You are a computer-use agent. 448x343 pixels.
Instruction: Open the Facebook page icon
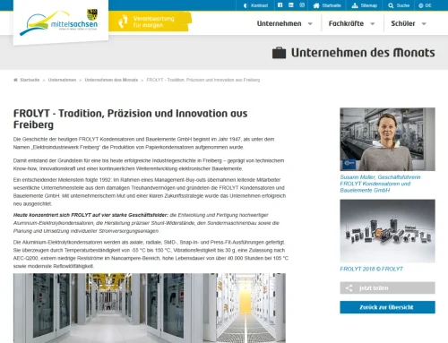280,5
